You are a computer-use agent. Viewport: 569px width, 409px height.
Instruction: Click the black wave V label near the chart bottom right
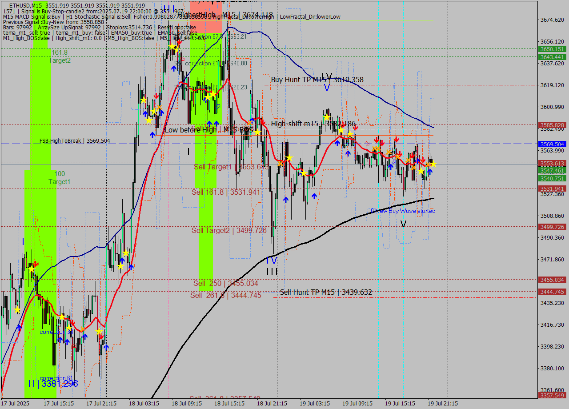pyautogui.click(x=403, y=224)
